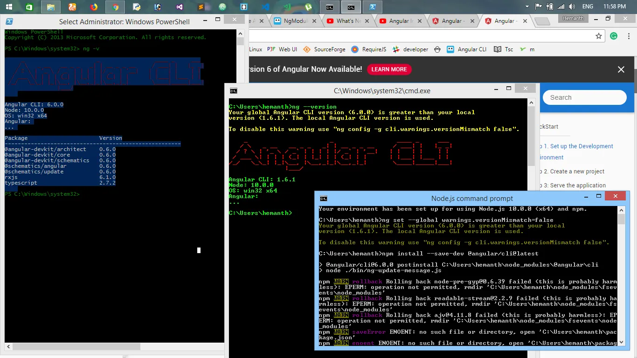Screen dimensions: 637x358
Task: Launch uTorrent from the taskbar
Action: [x=308, y=7]
